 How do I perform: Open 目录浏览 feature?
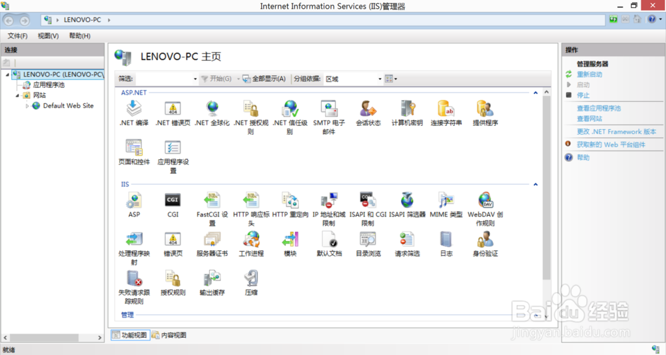(368, 244)
